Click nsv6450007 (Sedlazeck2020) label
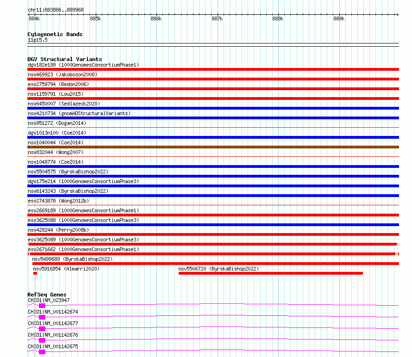The width and height of the screenshot is (412, 357). 64,104
